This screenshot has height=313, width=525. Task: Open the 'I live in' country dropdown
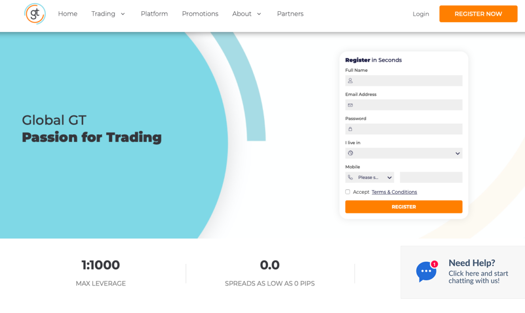click(404, 154)
